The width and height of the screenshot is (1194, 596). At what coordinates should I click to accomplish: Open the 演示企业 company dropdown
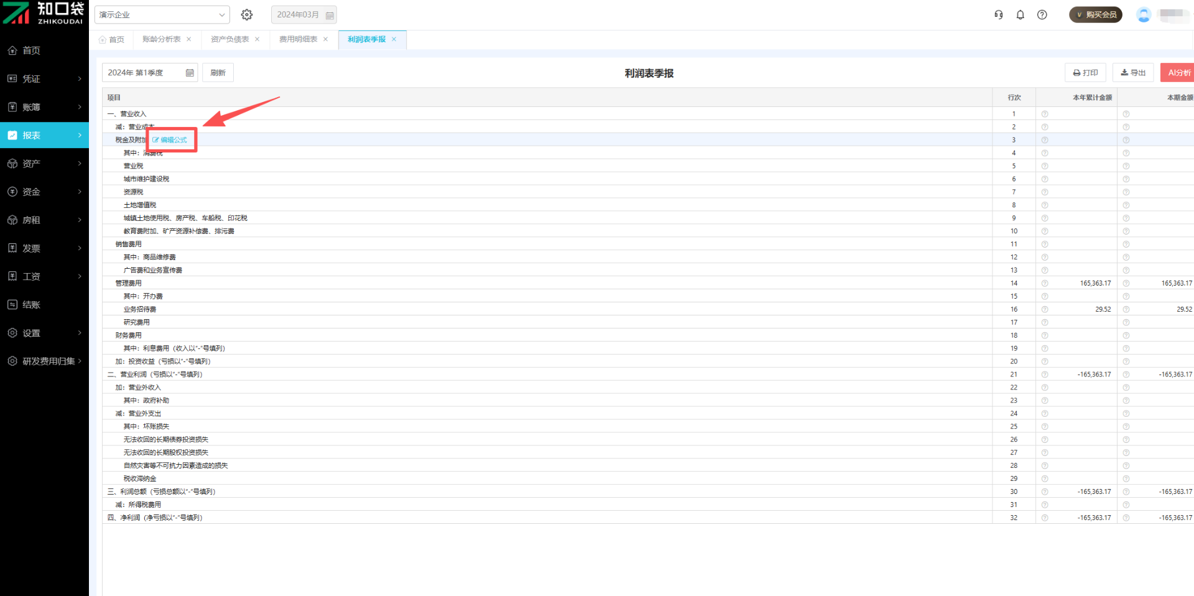(x=162, y=15)
